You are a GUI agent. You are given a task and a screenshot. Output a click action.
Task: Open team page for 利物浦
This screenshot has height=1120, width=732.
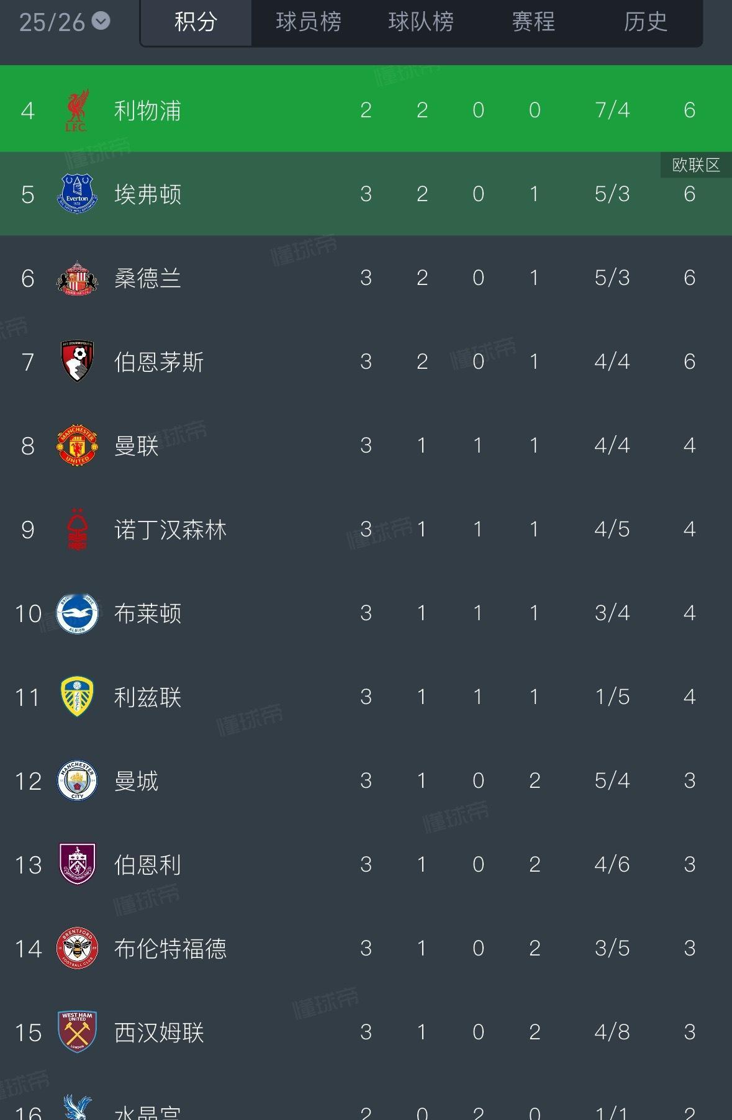pyautogui.click(x=148, y=111)
